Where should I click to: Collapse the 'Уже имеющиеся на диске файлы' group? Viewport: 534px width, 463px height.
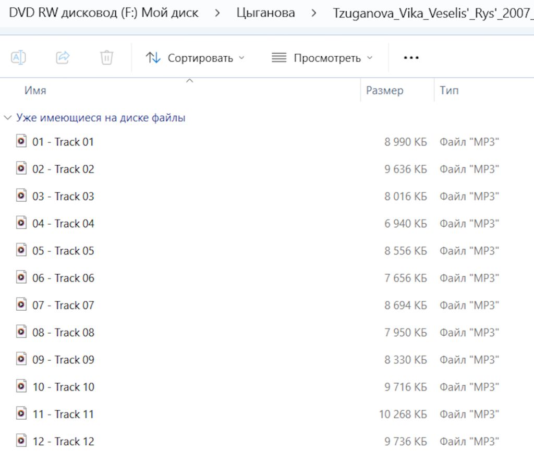(x=7, y=118)
